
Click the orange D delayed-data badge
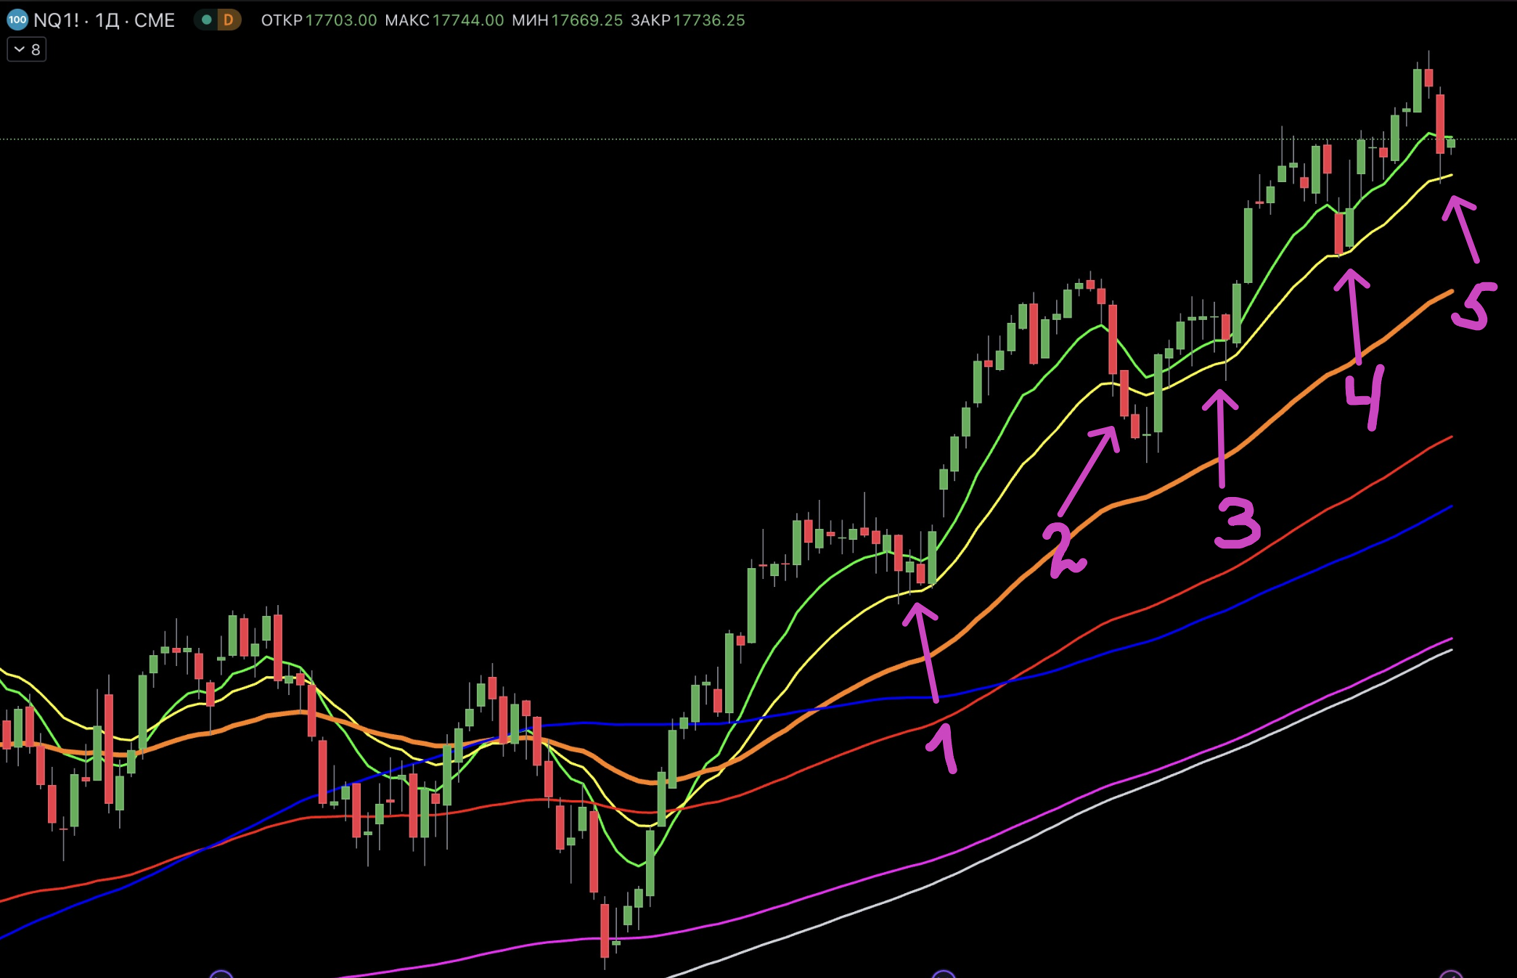click(229, 20)
